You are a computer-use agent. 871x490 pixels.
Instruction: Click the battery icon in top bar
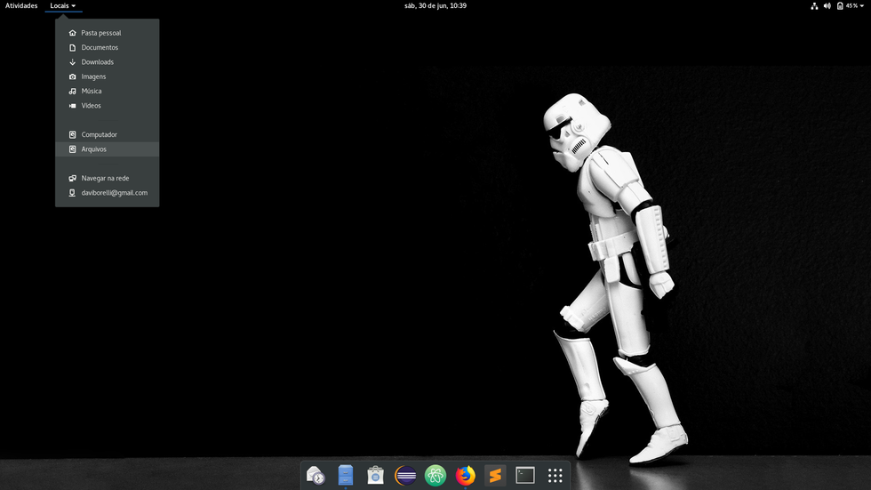pyautogui.click(x=840, y=6)
